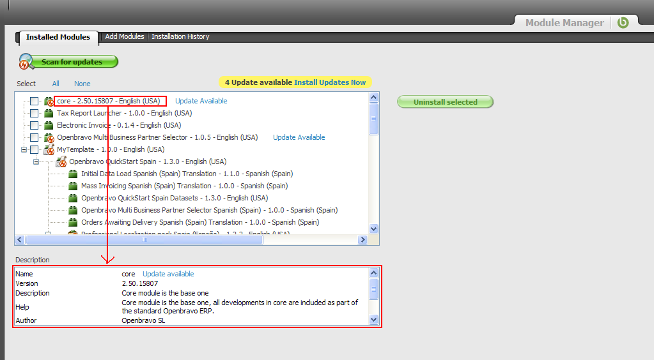Click the Multi Business Partner Selector Spanish icon
Screen dimensions: 654x360
point(73,209)
